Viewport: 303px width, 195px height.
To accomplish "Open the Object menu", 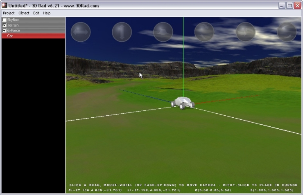I will [24, 13].
